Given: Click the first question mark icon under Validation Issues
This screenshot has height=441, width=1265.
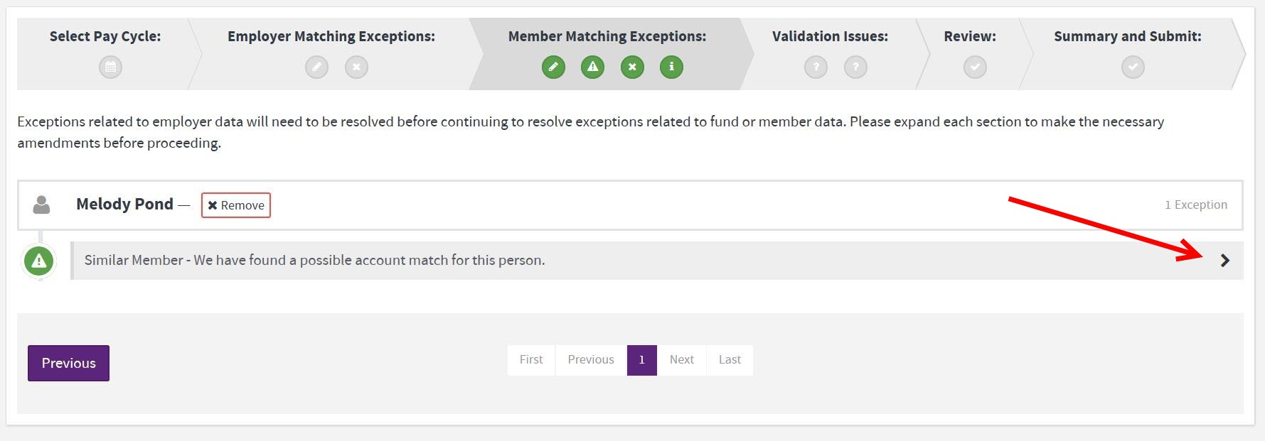Looking at the screenshot, I should coord(816,67).
